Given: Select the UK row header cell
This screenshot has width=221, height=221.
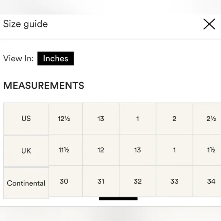Looking at the screenshot, I should [26, 151].
